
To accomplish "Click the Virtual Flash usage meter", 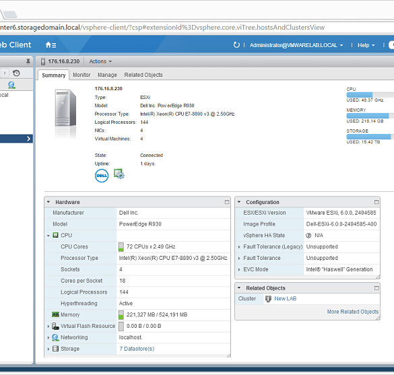I will click(121, 326).
